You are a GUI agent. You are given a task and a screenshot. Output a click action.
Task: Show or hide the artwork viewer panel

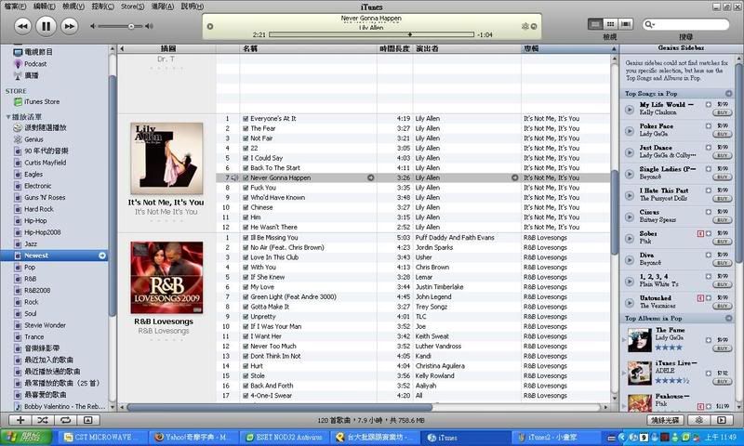[x=88, y=421]
